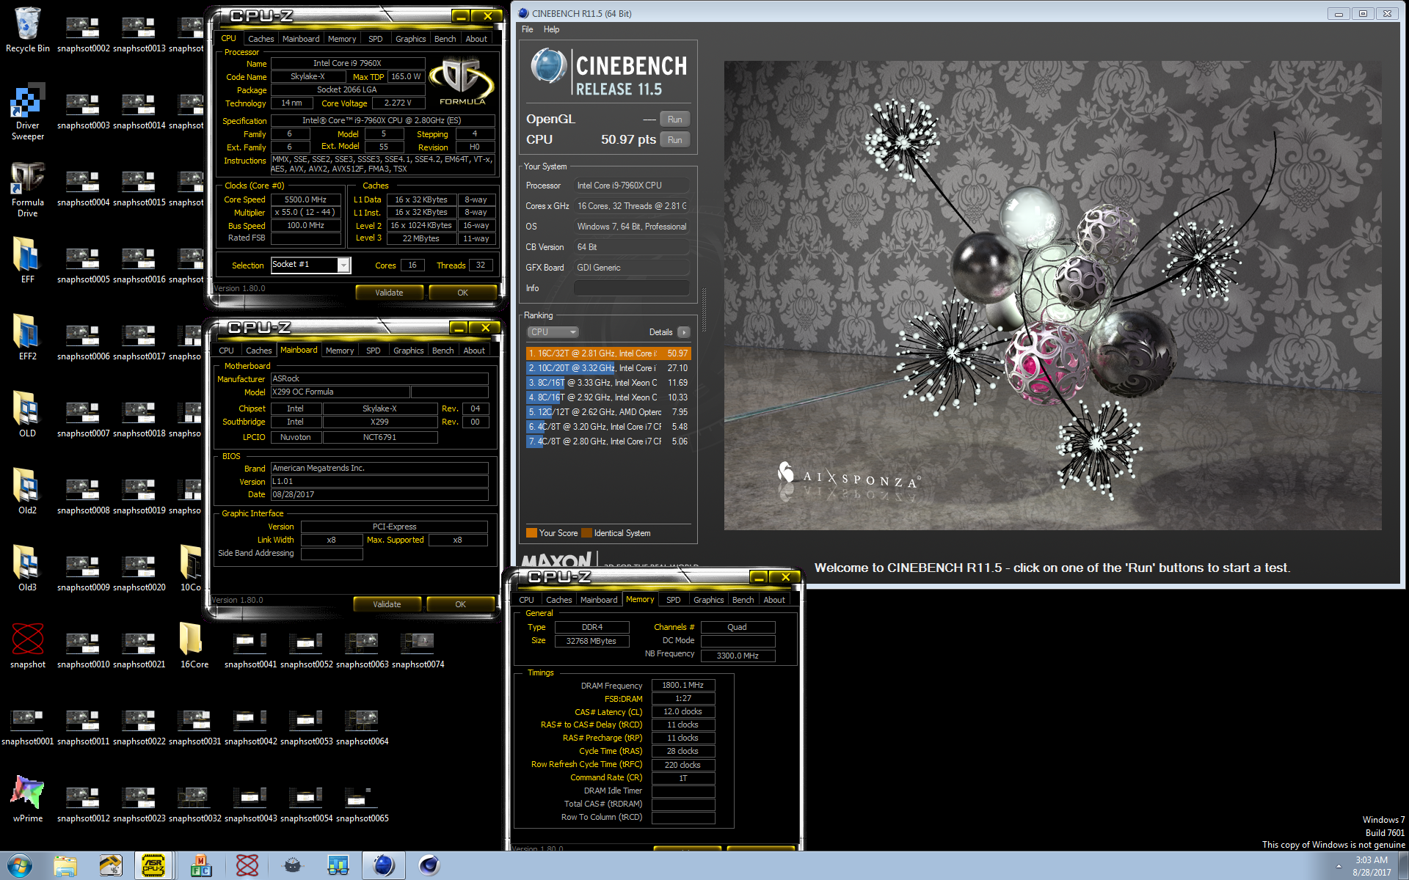Click Validate in Mainboard CPU-Z window
Screen dimensions: 1409x880
pyautogui.click(x=387, y=604)
